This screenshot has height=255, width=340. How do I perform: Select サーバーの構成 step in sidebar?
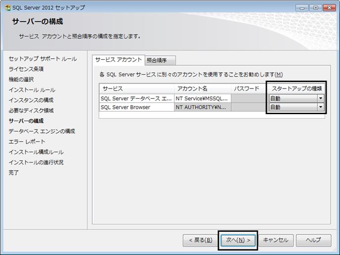(26, 121)
